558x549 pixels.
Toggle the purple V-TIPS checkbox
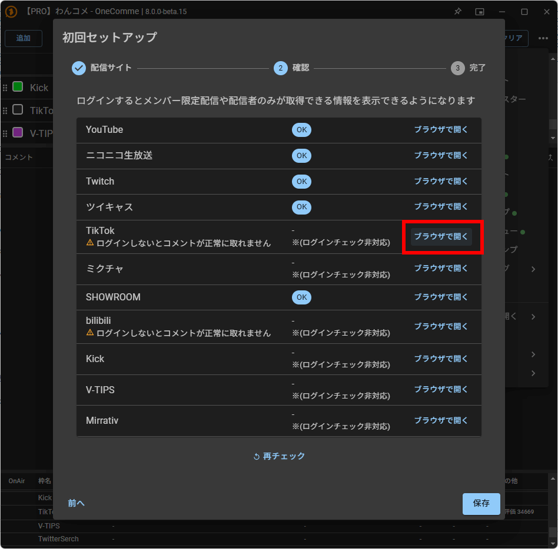pyautogui.click(x=18, y=132)
